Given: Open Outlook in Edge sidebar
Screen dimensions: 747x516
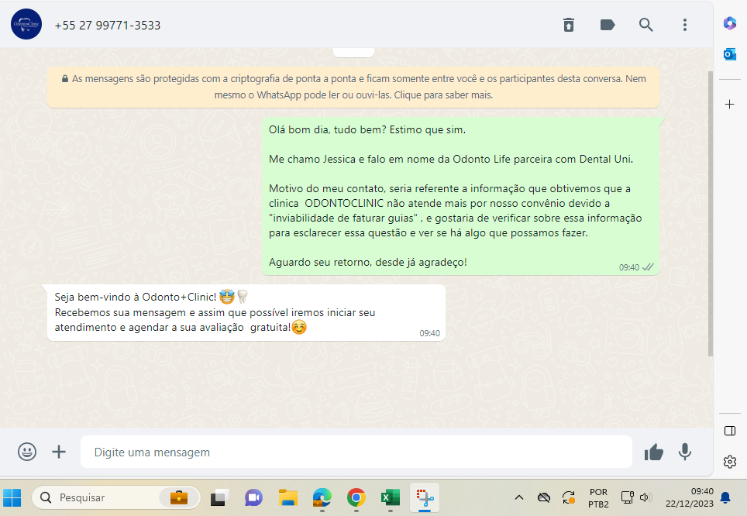Looking at the screenshot, I should (730, 54).
